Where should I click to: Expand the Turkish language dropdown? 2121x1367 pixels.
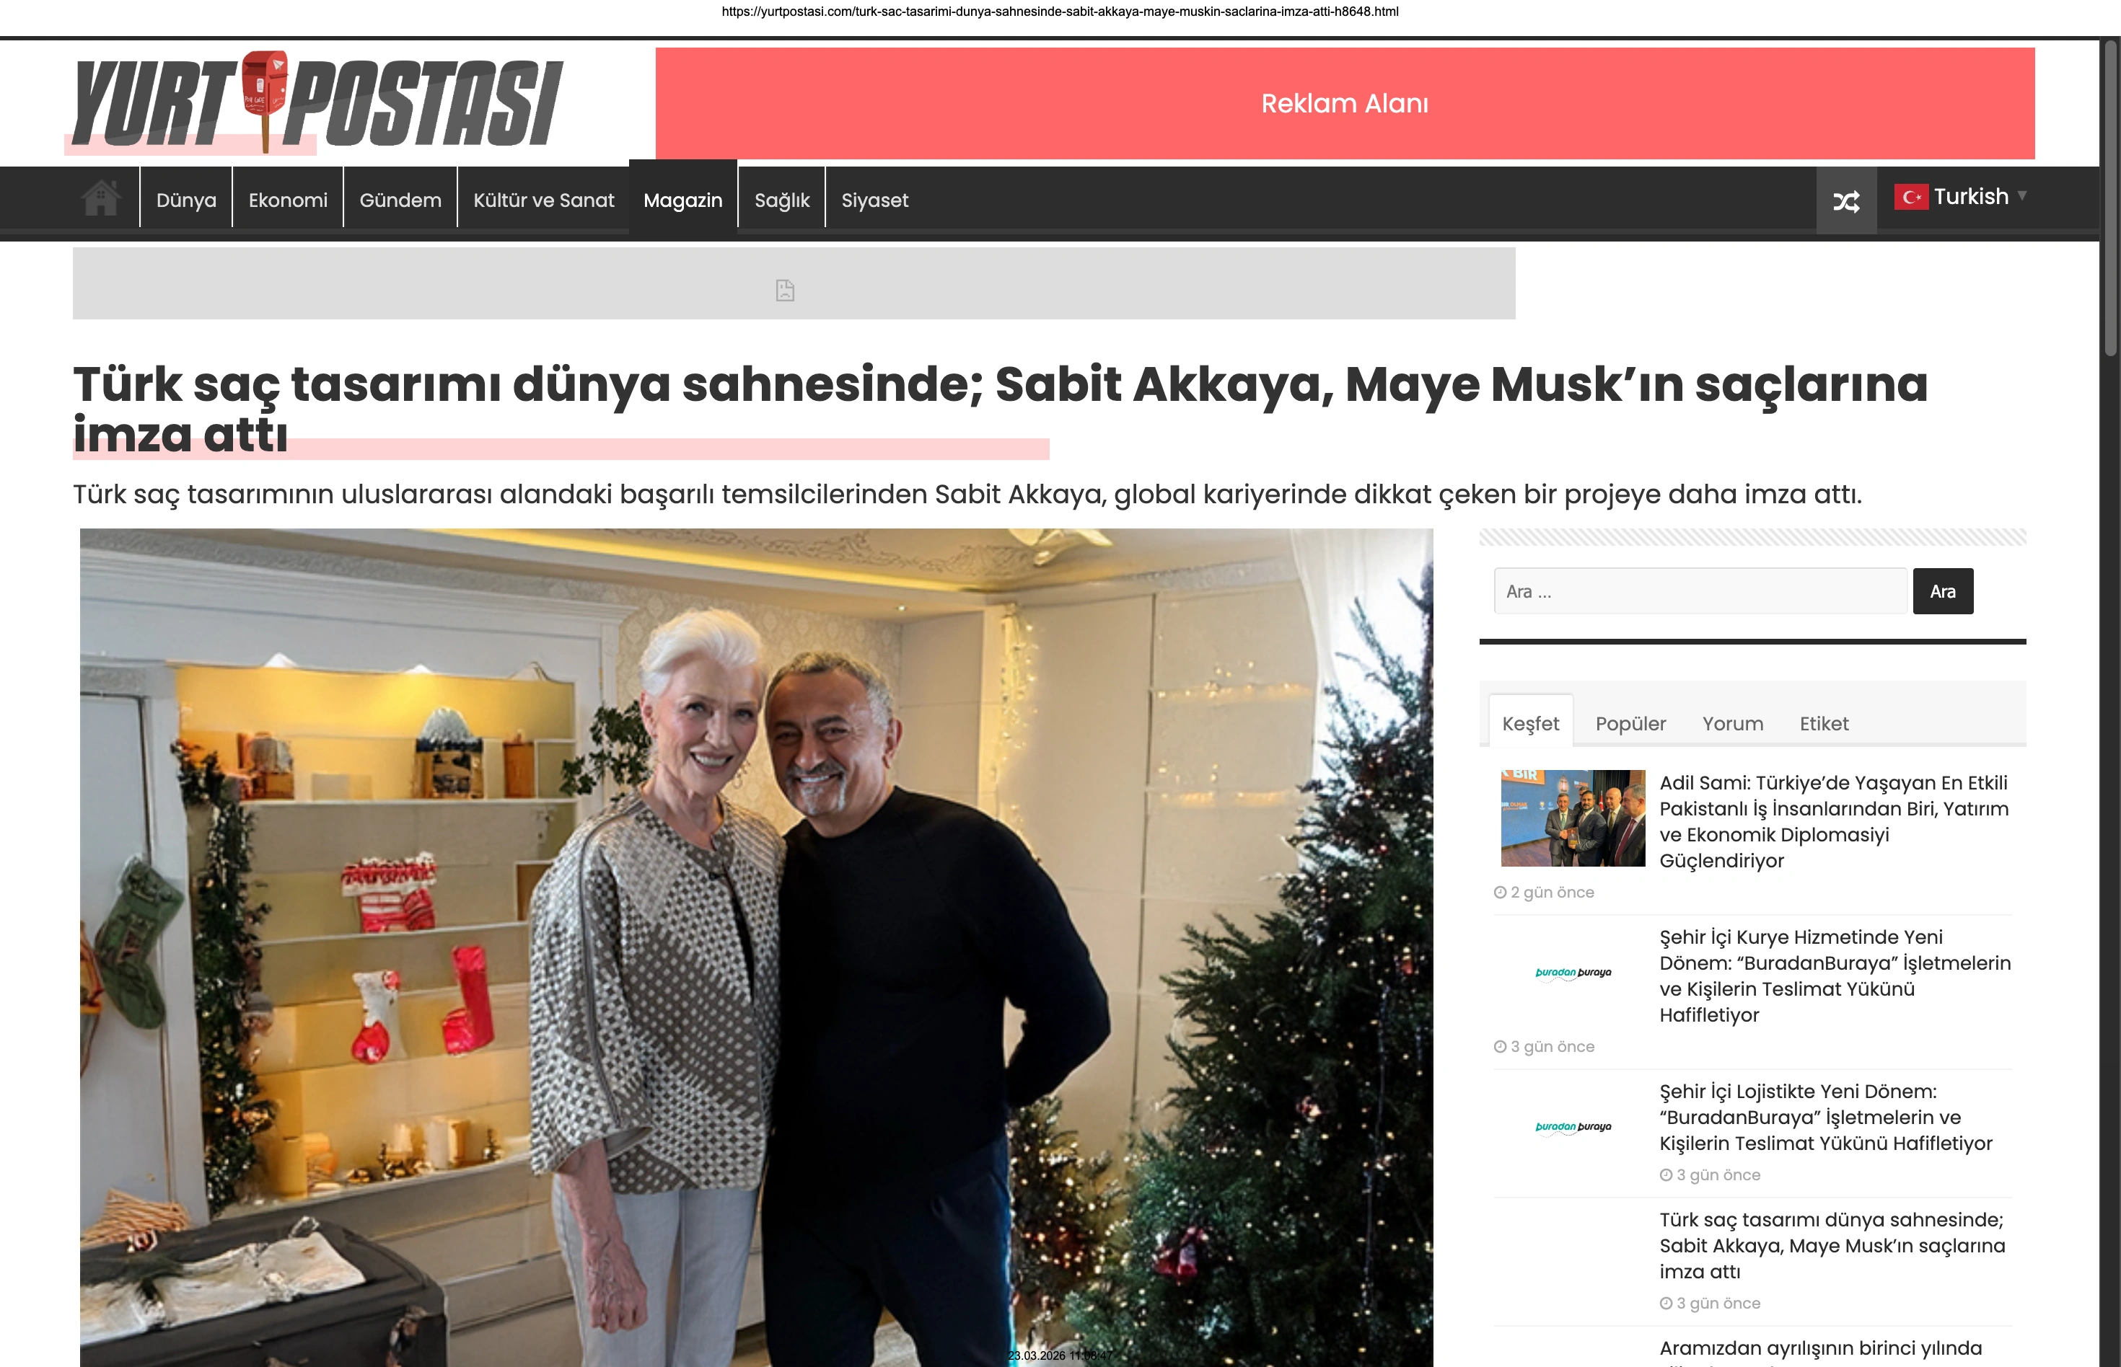[1960, 196]
